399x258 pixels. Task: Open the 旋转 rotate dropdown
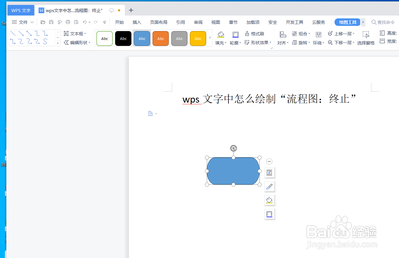click(x=301, y=43)
